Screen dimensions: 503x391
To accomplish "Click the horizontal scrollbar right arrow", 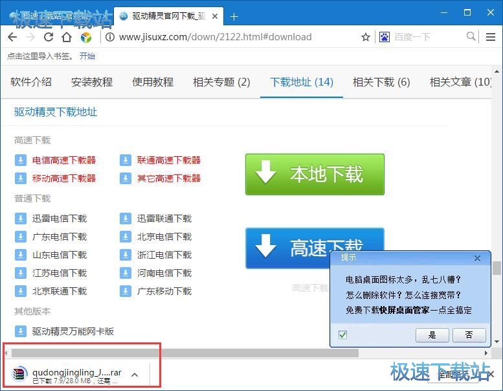I will [x=486, y=353].
